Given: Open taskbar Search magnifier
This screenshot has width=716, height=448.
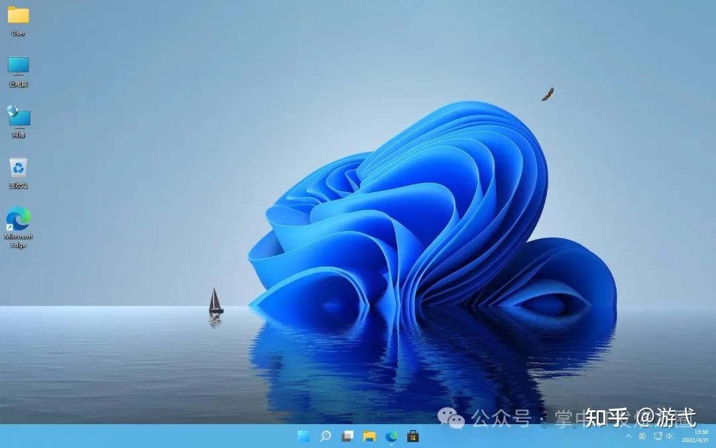Looking at the screenshot, I should [x=326, y=436].
